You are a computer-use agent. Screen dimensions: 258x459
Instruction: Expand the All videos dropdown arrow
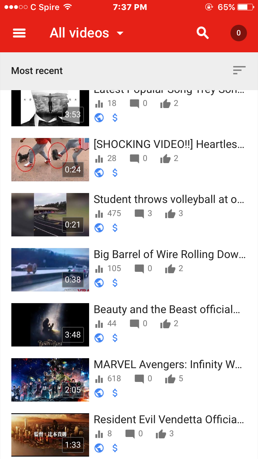pyautogui.click(x=120, y=33)
